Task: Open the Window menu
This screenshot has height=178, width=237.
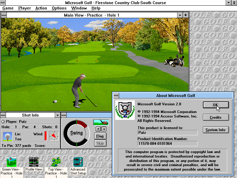Action: pos(79,8)
